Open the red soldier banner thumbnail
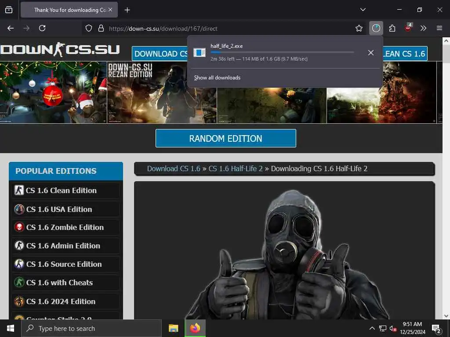Screen dimensions: 450x337 pyautogui.click(x=381, y=105)
